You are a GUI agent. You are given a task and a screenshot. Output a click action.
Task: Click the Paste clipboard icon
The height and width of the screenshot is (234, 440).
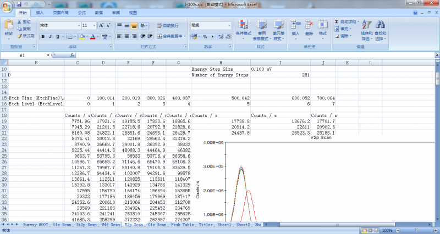tap(9, 25)
